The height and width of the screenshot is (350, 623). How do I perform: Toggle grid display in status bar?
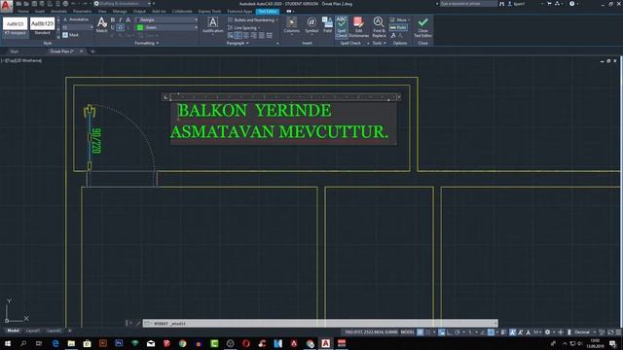[420, 332]
